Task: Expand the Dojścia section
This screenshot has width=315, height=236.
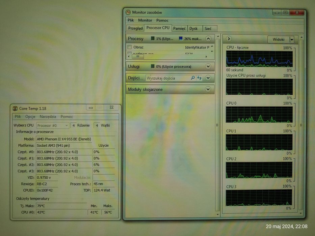Action: pos(208,78)
